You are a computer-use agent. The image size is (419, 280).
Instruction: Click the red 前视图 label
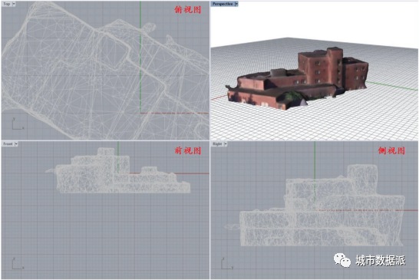187,150
